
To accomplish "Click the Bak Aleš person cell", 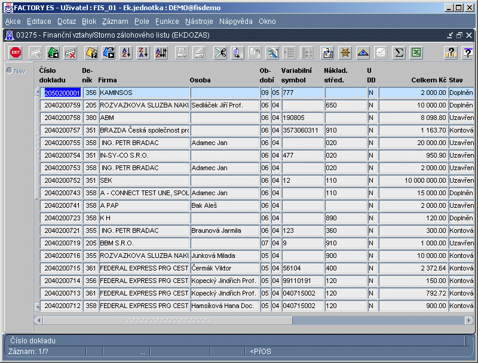I will [x=225, y=205].
